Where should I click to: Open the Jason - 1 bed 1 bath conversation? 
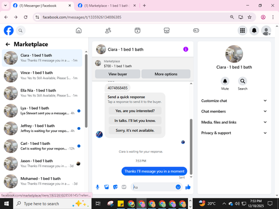[x=42, y=164]
